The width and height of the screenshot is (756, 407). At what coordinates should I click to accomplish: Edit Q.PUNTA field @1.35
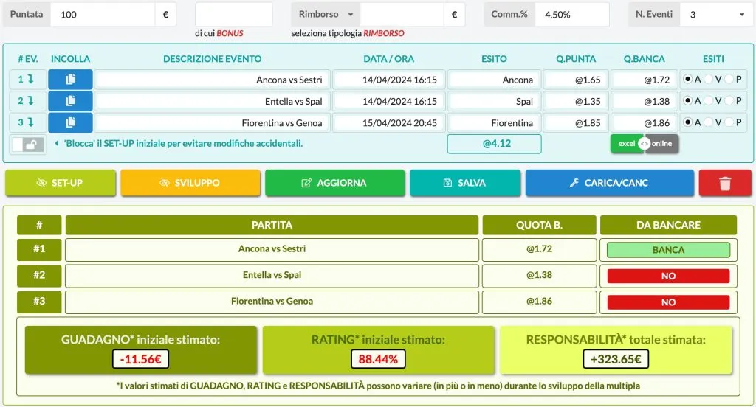click(x=576, y=101)
